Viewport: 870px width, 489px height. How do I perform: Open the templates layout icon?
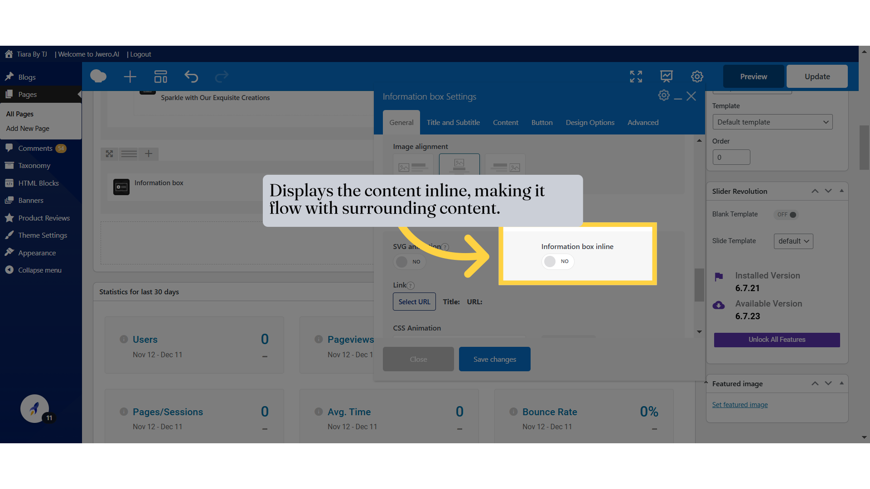click(160, 77)
